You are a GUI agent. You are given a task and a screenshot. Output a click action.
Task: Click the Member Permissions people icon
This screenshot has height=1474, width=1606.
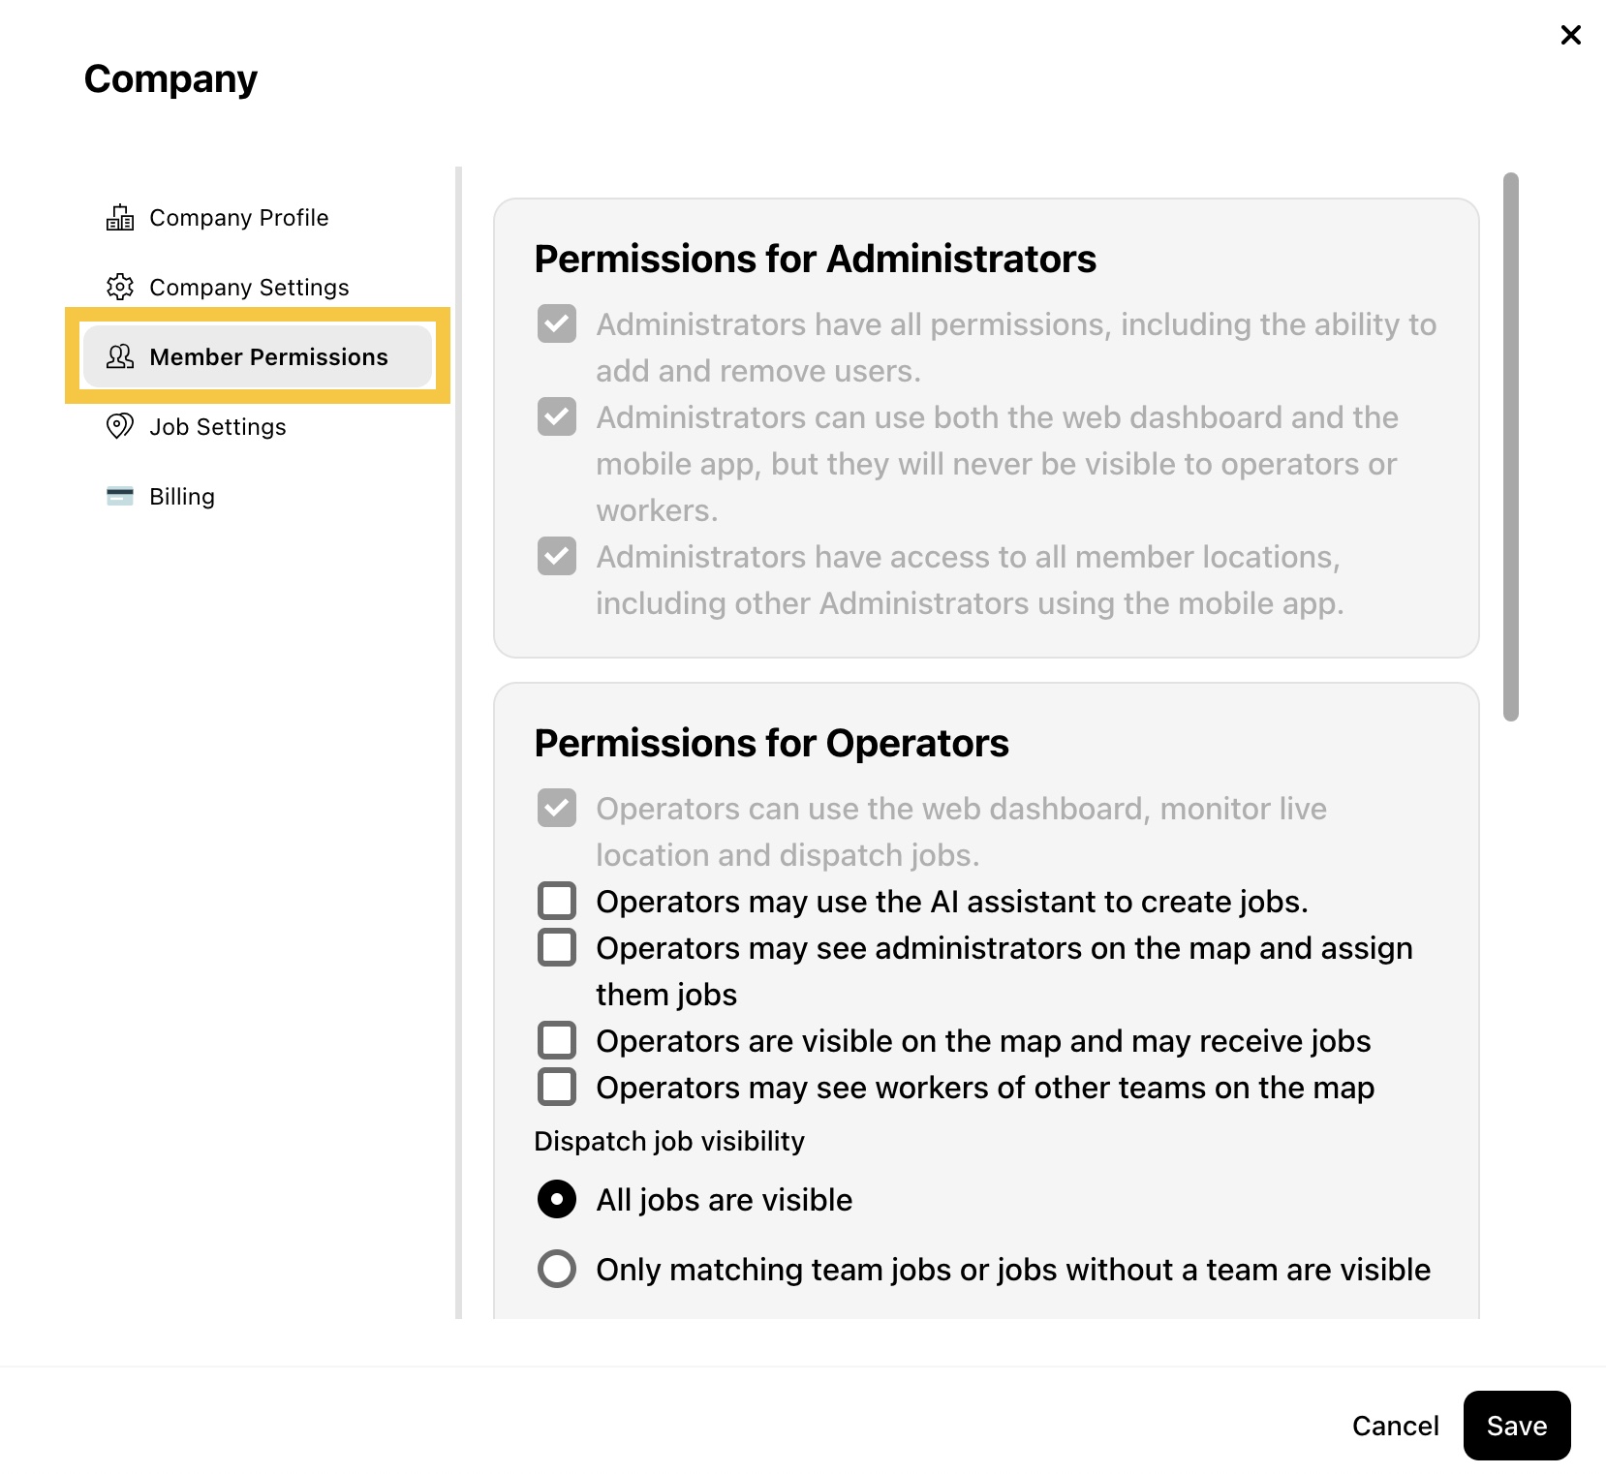pos(120,357)
